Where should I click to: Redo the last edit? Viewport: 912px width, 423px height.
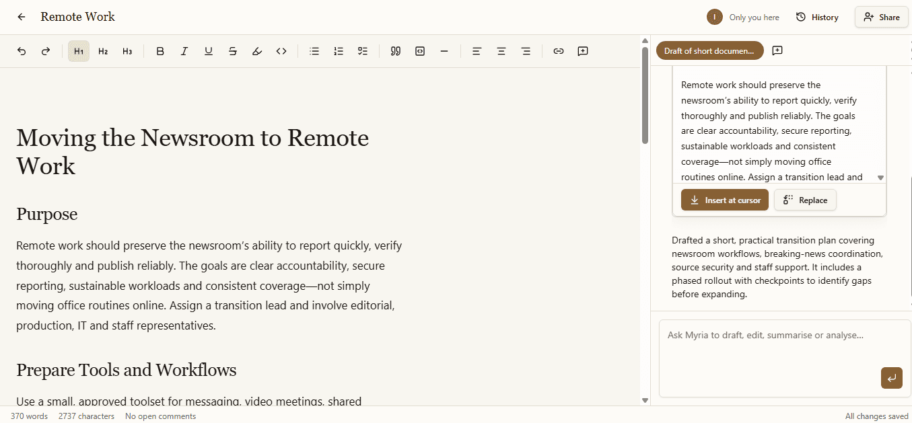46,51
